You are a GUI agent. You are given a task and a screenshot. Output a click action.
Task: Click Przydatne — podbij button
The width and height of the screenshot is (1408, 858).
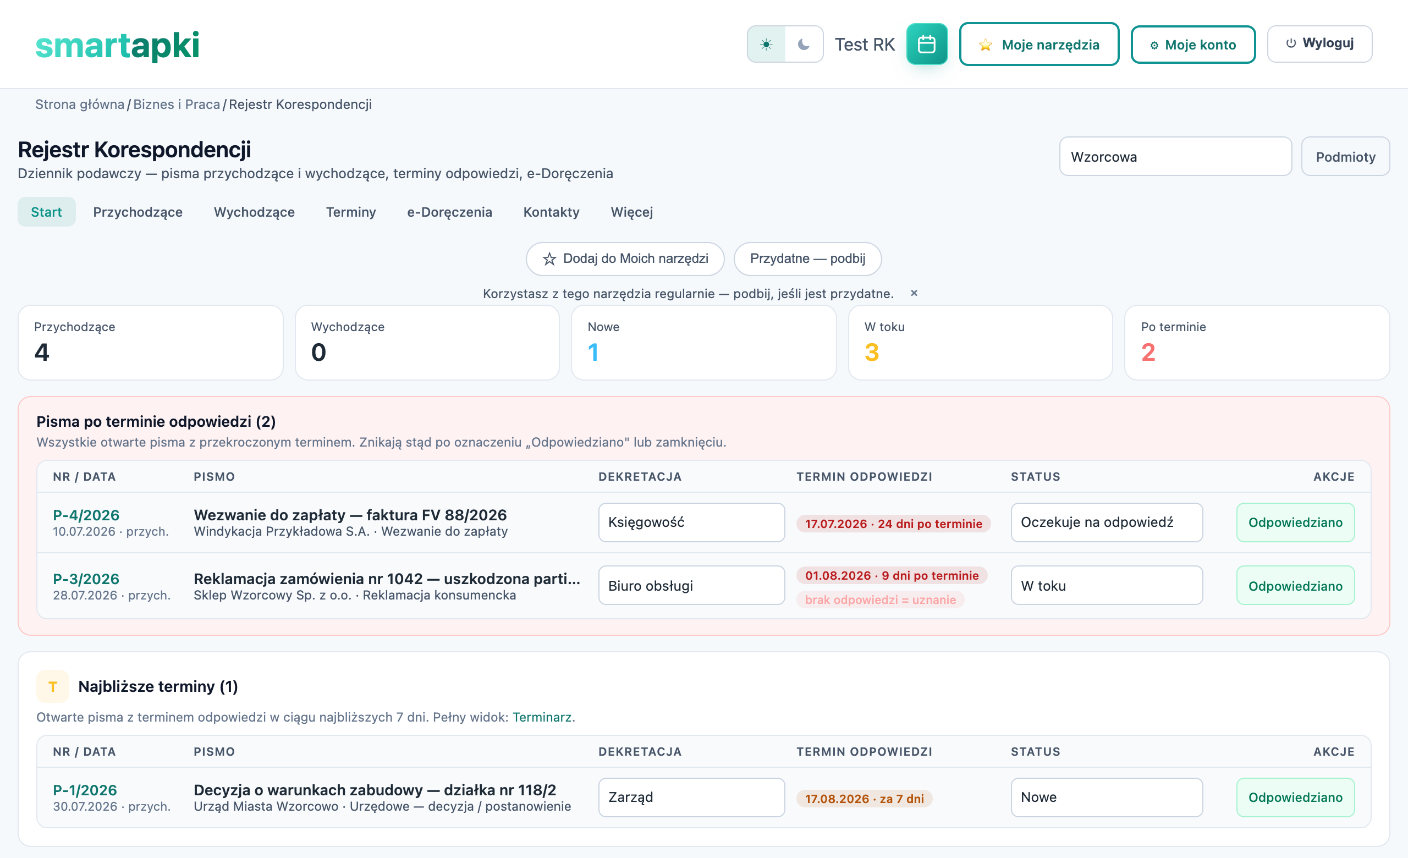pos(807,258)
